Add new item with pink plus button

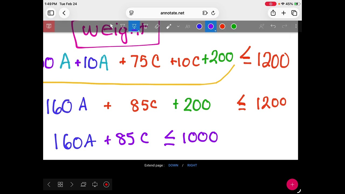[x=292, y=185]
